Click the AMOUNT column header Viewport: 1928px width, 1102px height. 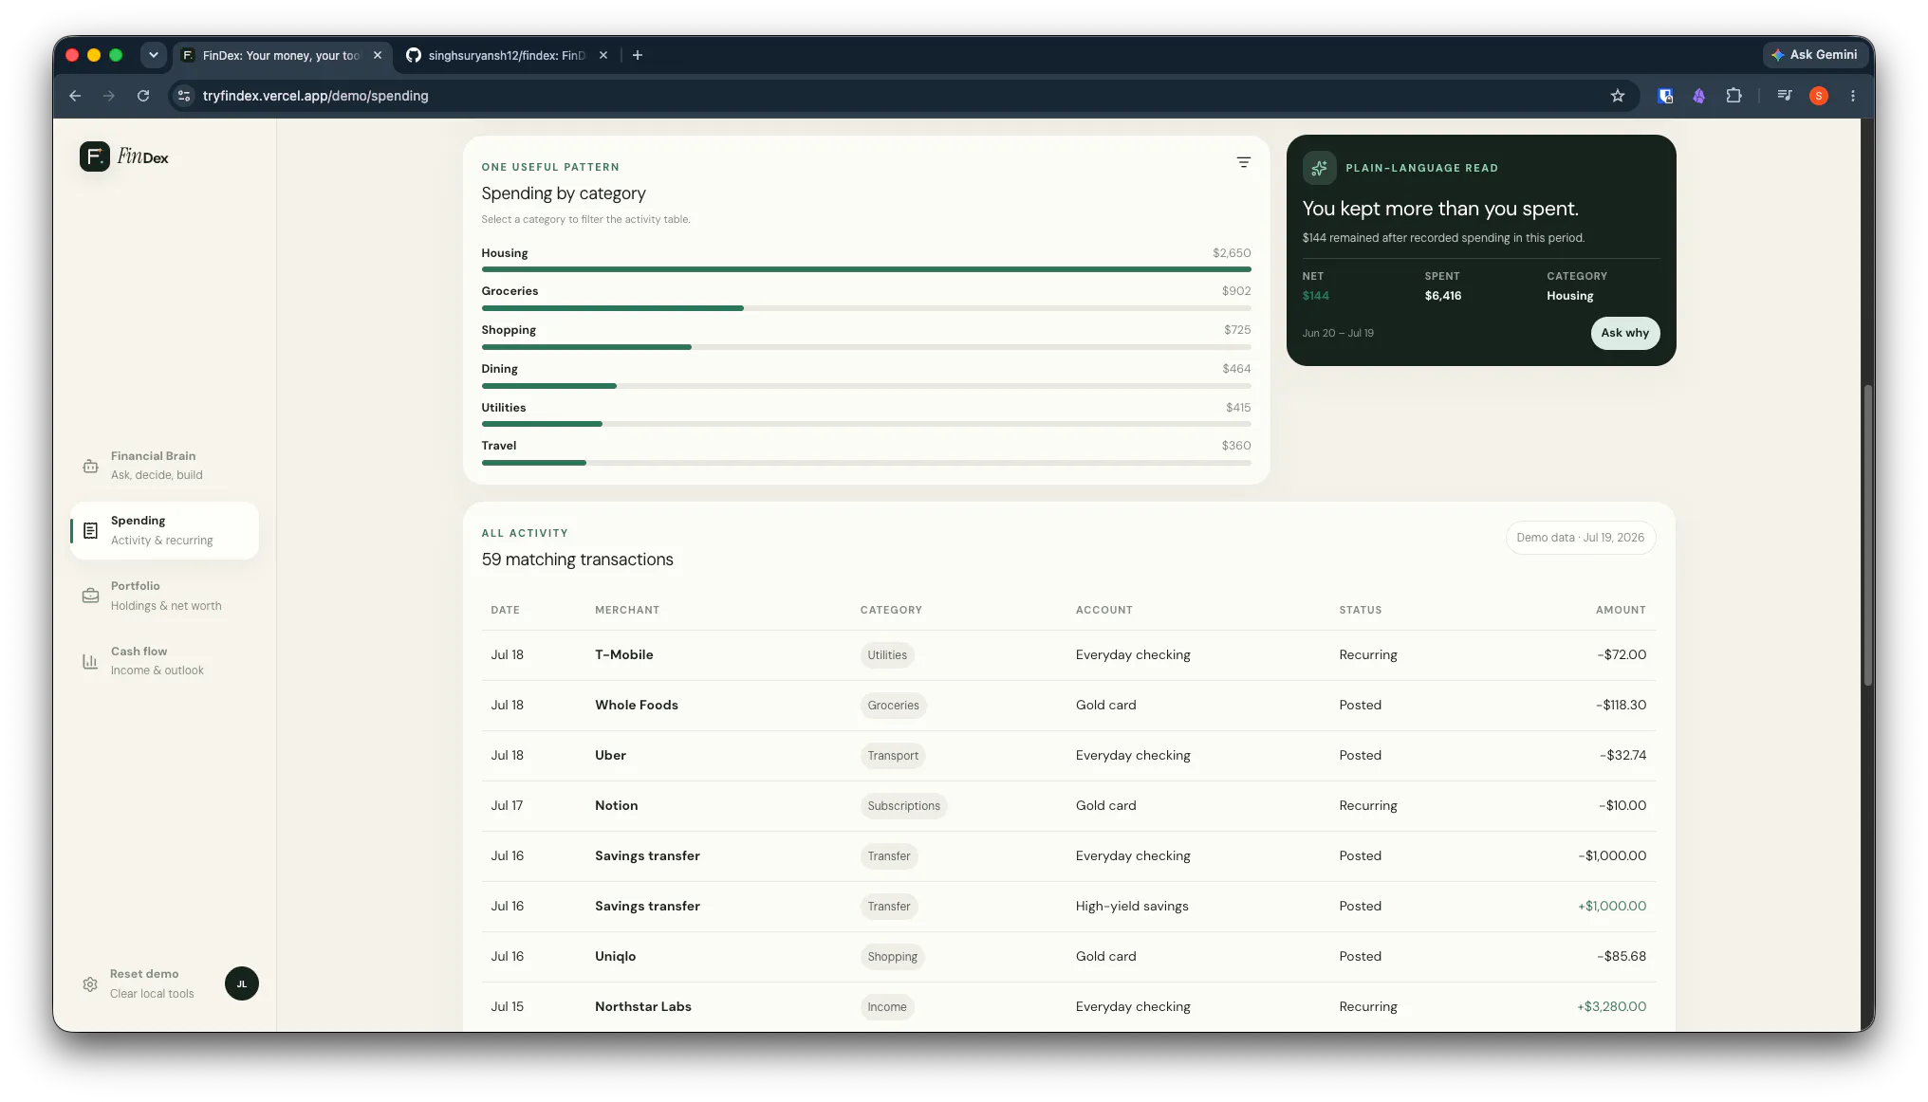point(1621,611)
